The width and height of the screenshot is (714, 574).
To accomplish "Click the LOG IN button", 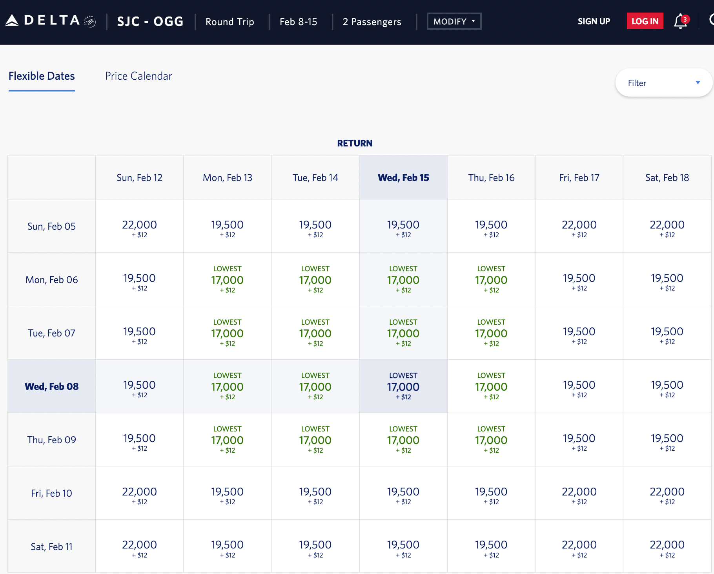I will coord(645,21).
